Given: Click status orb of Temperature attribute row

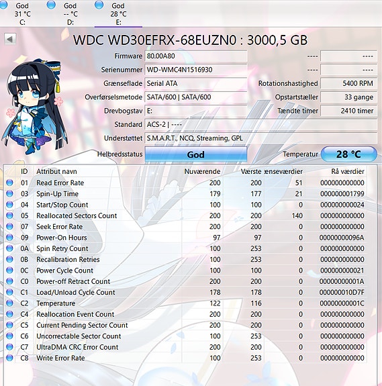Looking at the screenshot, I should coord(9,303).
